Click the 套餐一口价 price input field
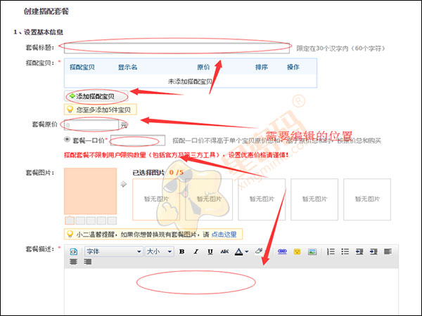422x316 pixels. click(x=138, y=140)
